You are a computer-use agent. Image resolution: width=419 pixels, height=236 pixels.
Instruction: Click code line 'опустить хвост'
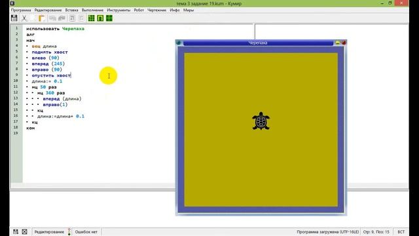pyautogui.click(x=51, y=75)
